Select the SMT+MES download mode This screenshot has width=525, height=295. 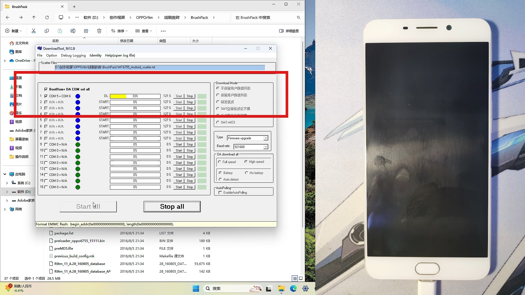(218, 122)
